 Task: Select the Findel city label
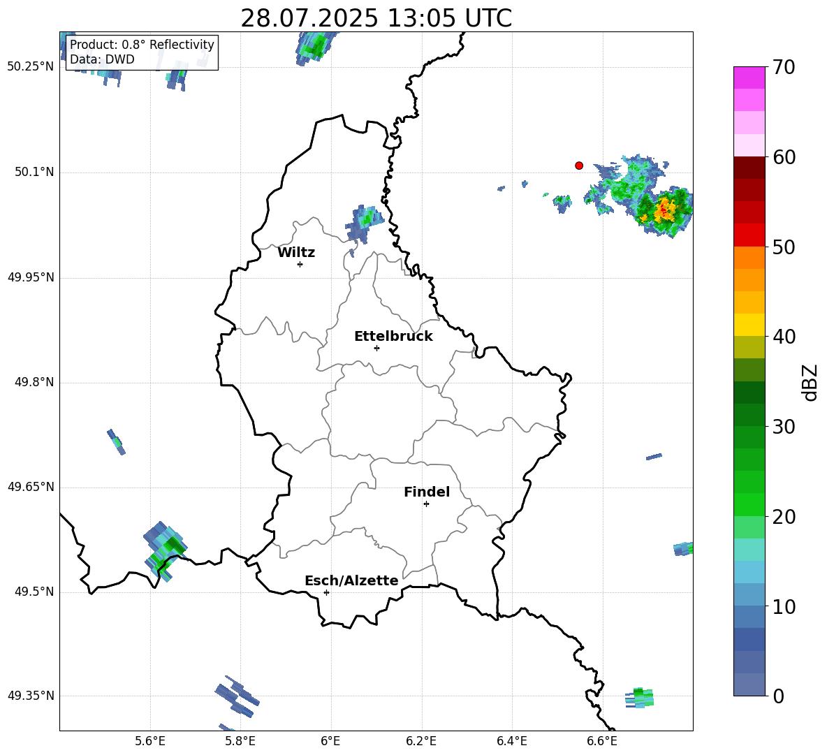pos(427,492)
